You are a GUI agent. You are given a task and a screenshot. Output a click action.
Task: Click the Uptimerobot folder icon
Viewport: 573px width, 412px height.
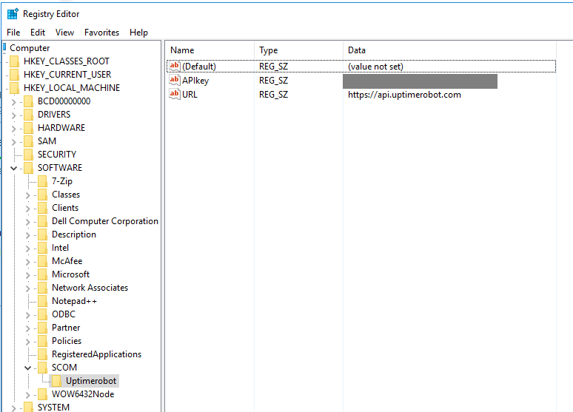[x=56, y=381]
